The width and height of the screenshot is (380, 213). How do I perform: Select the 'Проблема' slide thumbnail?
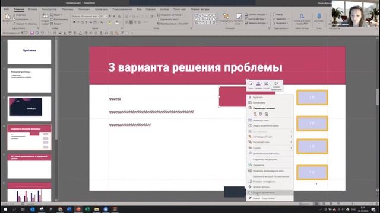pyautogui.click(x=29, y=52)
